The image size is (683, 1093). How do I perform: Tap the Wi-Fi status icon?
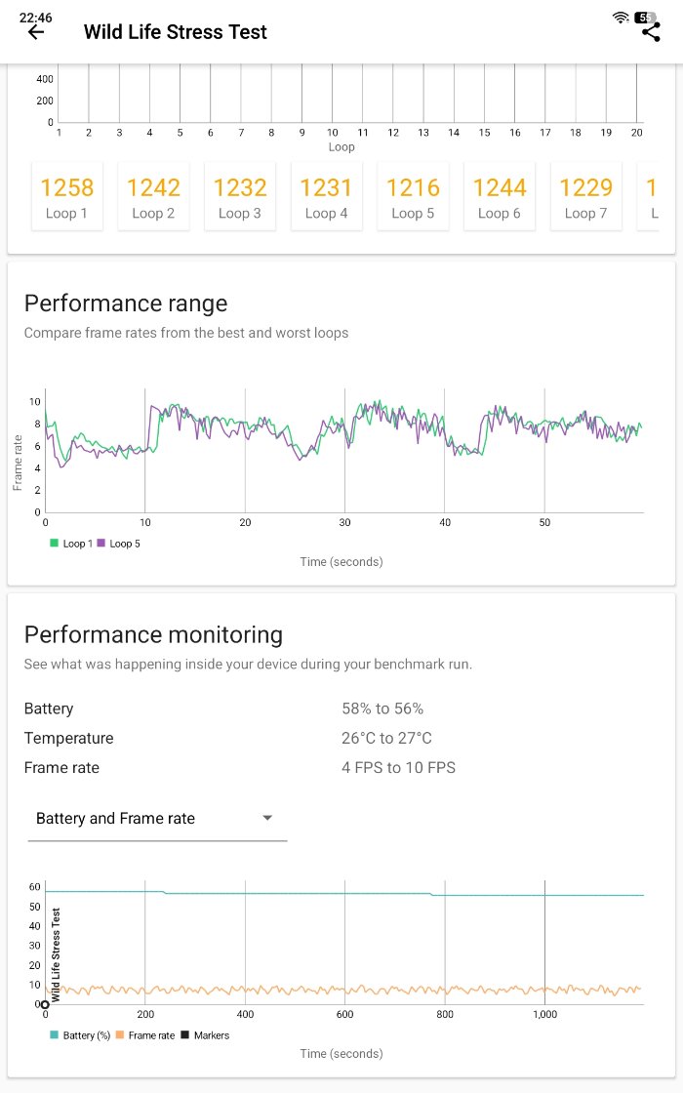[x=620, y=18]
